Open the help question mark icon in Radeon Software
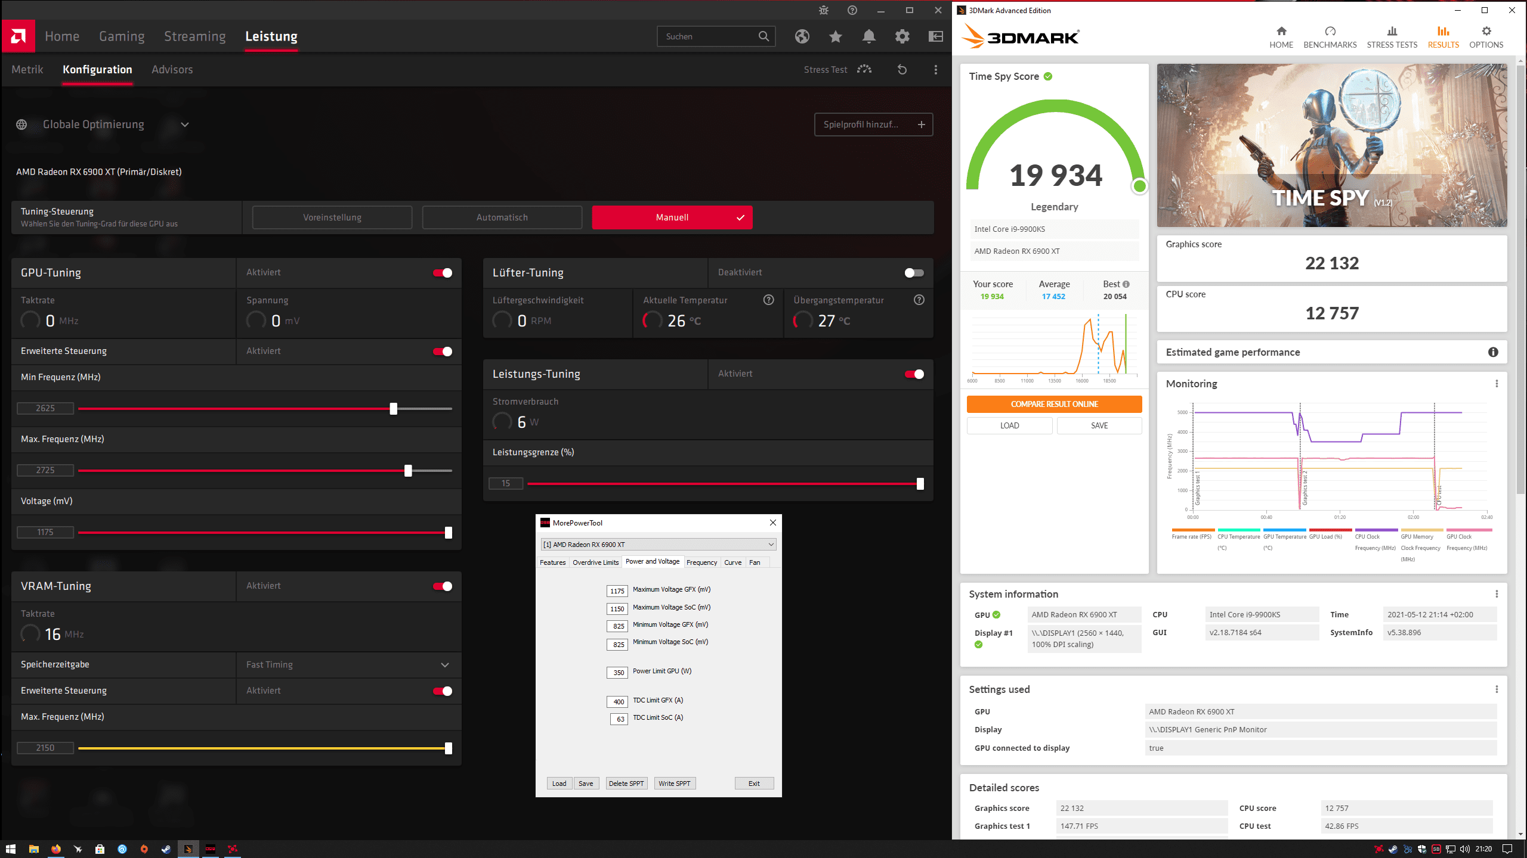The width and height of the screenshot is (1527, 858). (852, 10)
